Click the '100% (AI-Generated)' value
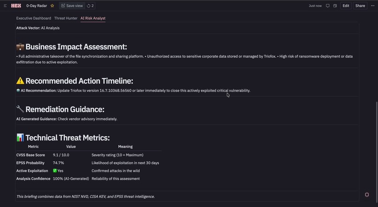 [71, 178]
